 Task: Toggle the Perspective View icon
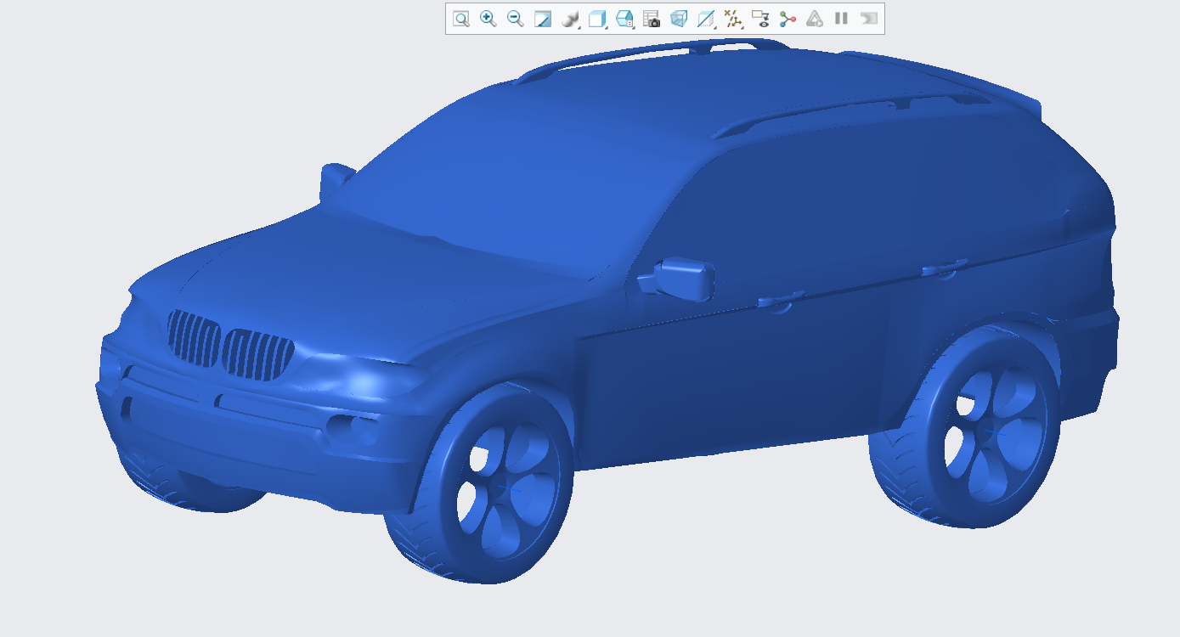(x=679, y=19)
